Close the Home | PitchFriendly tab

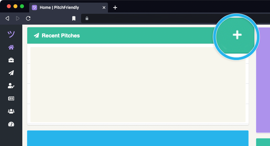click(104, 8)
